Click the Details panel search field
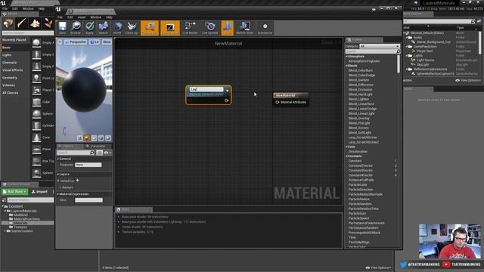 click(76, 153)
